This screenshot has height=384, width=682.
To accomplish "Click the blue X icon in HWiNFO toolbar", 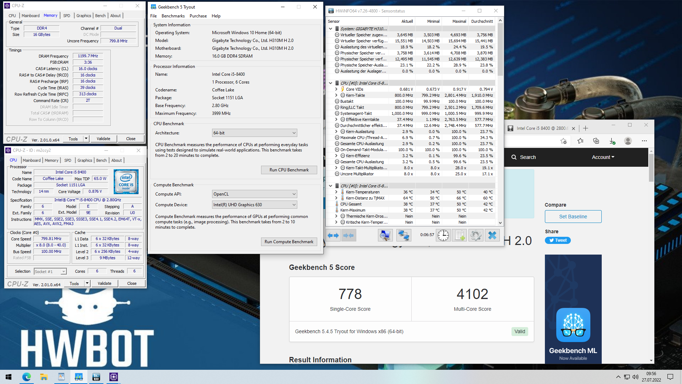I will tap(492, 235).
